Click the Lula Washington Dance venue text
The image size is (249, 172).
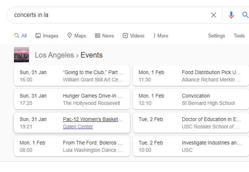tap(92, 150)
